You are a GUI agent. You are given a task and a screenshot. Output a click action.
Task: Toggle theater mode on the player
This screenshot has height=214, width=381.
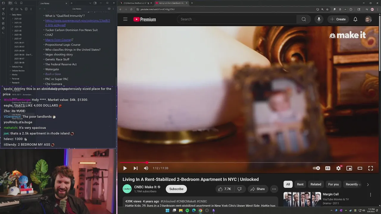(x=360, y=168)
